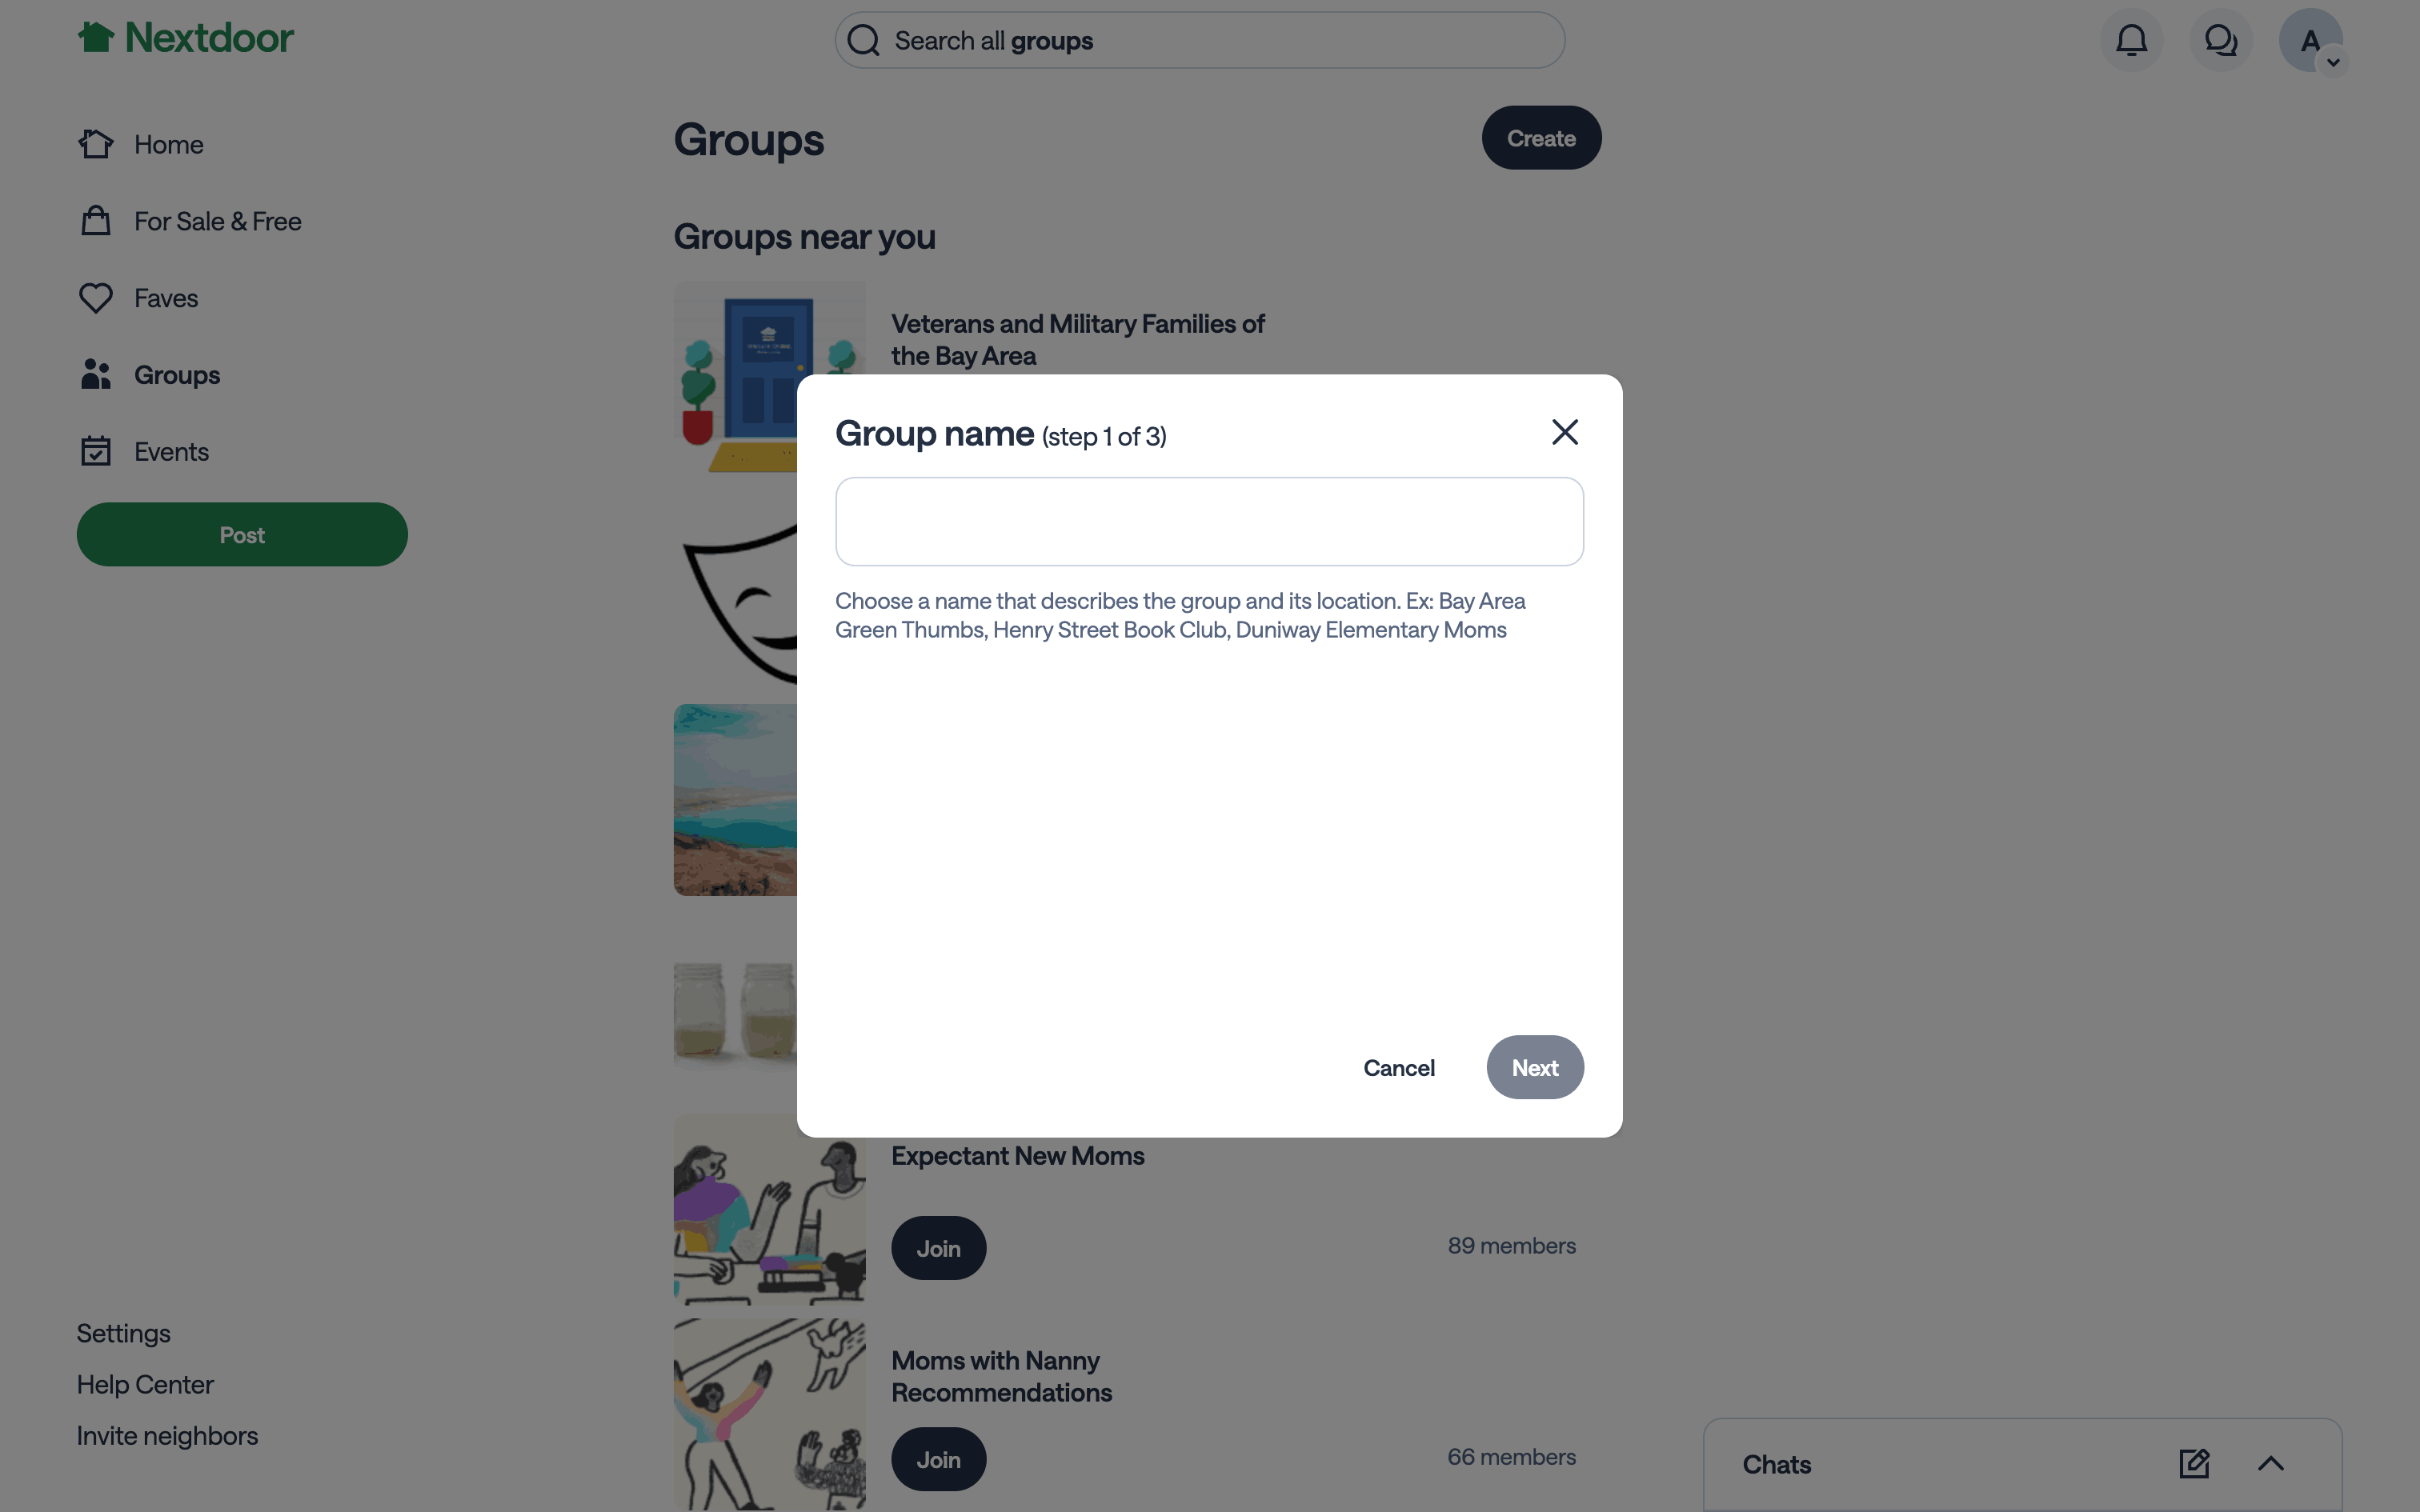The height and width of the screenshot is (1512, 2420).
Task: Open the Help Center link
Action: (145, 1385)
